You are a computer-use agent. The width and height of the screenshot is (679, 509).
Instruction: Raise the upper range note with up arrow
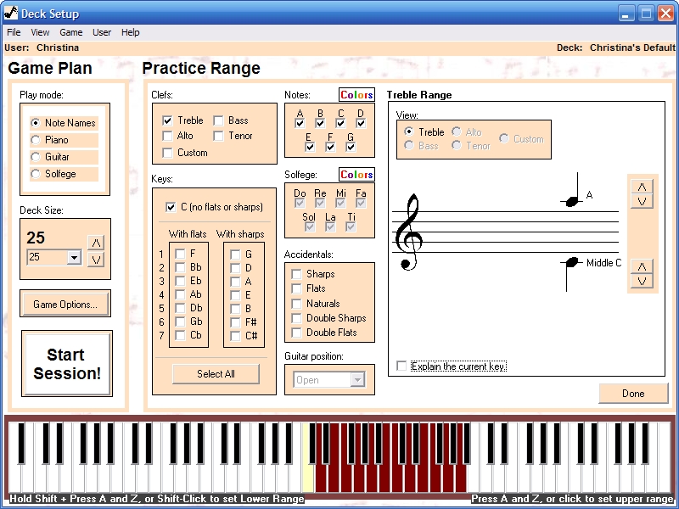(642, 187)
